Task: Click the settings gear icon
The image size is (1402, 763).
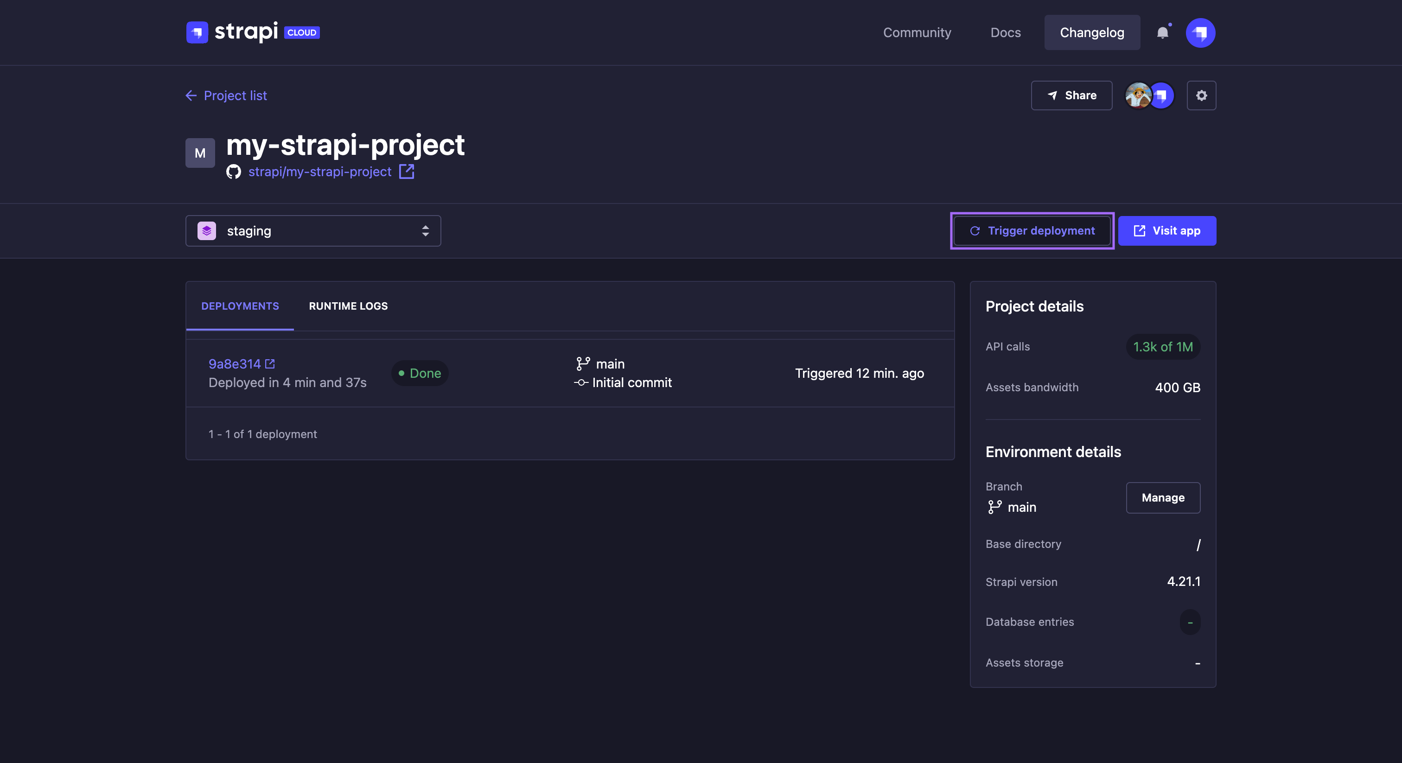Action: click(1201, 95)
